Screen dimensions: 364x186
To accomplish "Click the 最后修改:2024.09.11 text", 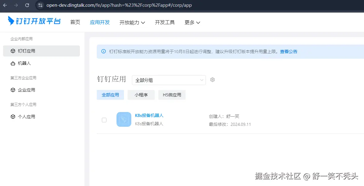I will [230, 124].
